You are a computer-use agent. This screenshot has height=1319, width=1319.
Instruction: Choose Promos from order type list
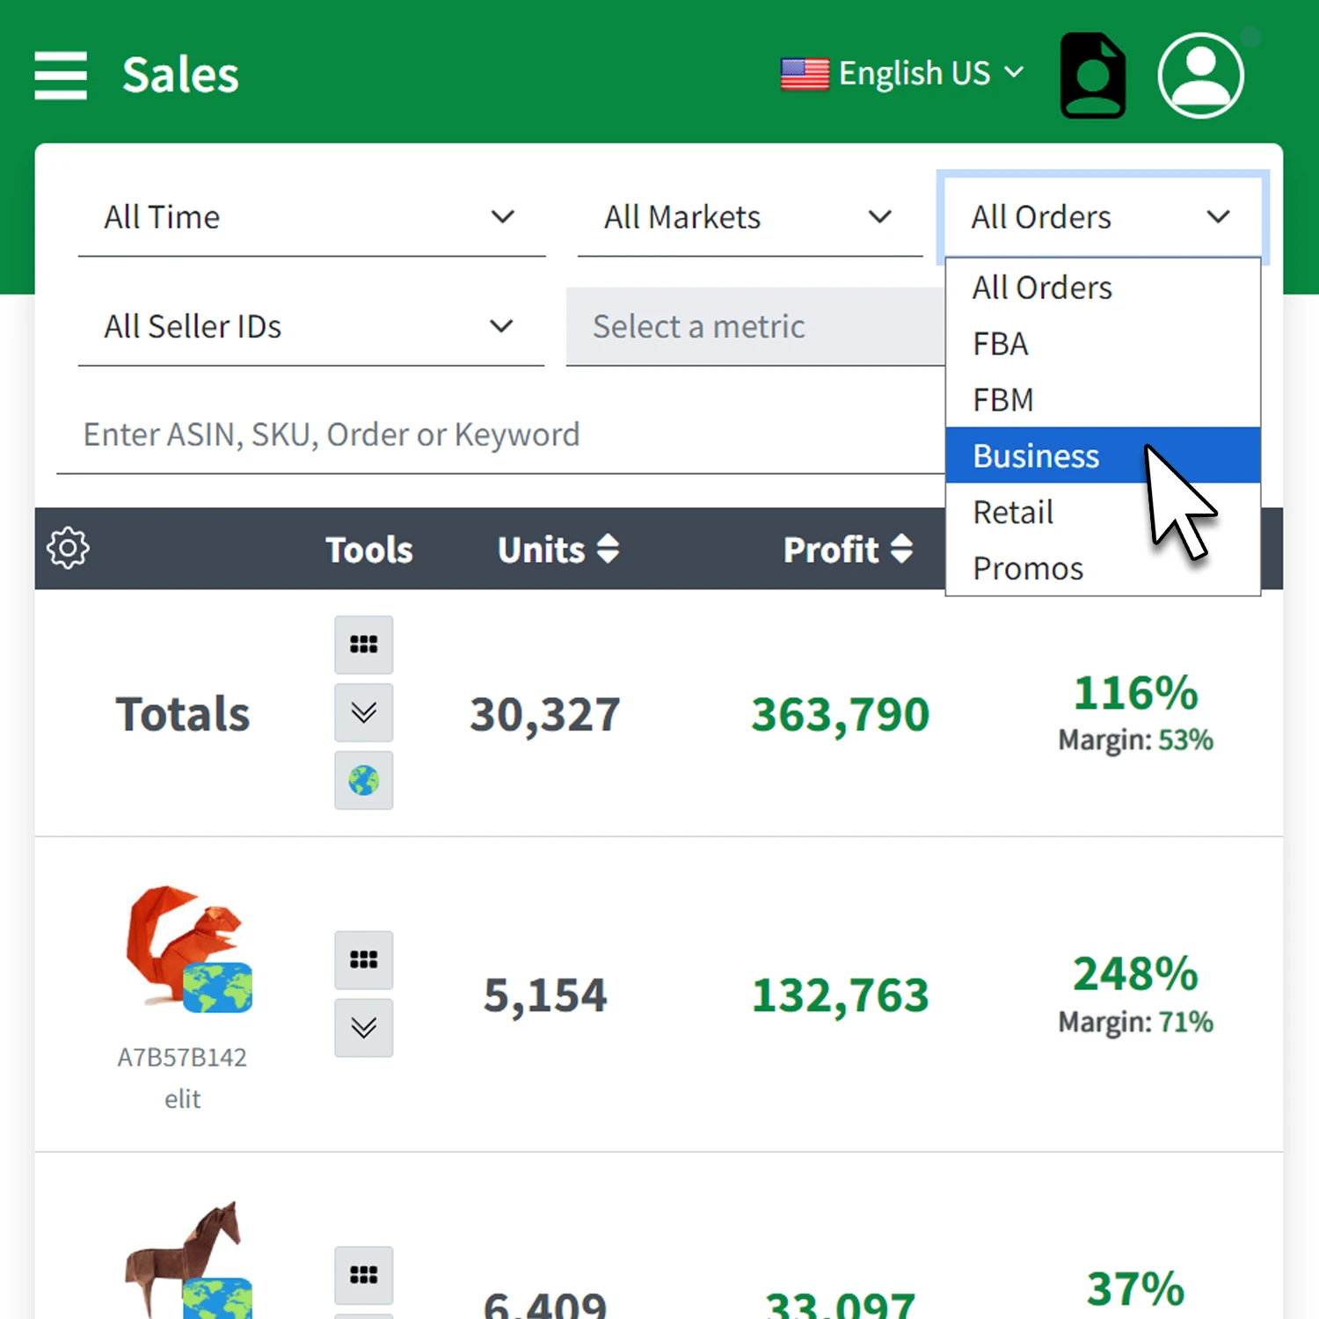click(1103, 568)
